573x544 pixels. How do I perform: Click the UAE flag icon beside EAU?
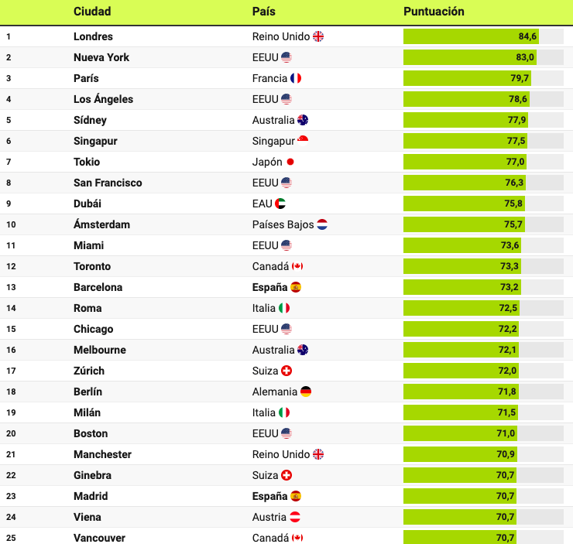coord(280,204)
